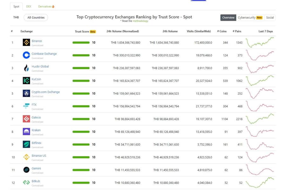
Task: Click Binance visits value 172,400,000.0
Action: coord(203,43)
